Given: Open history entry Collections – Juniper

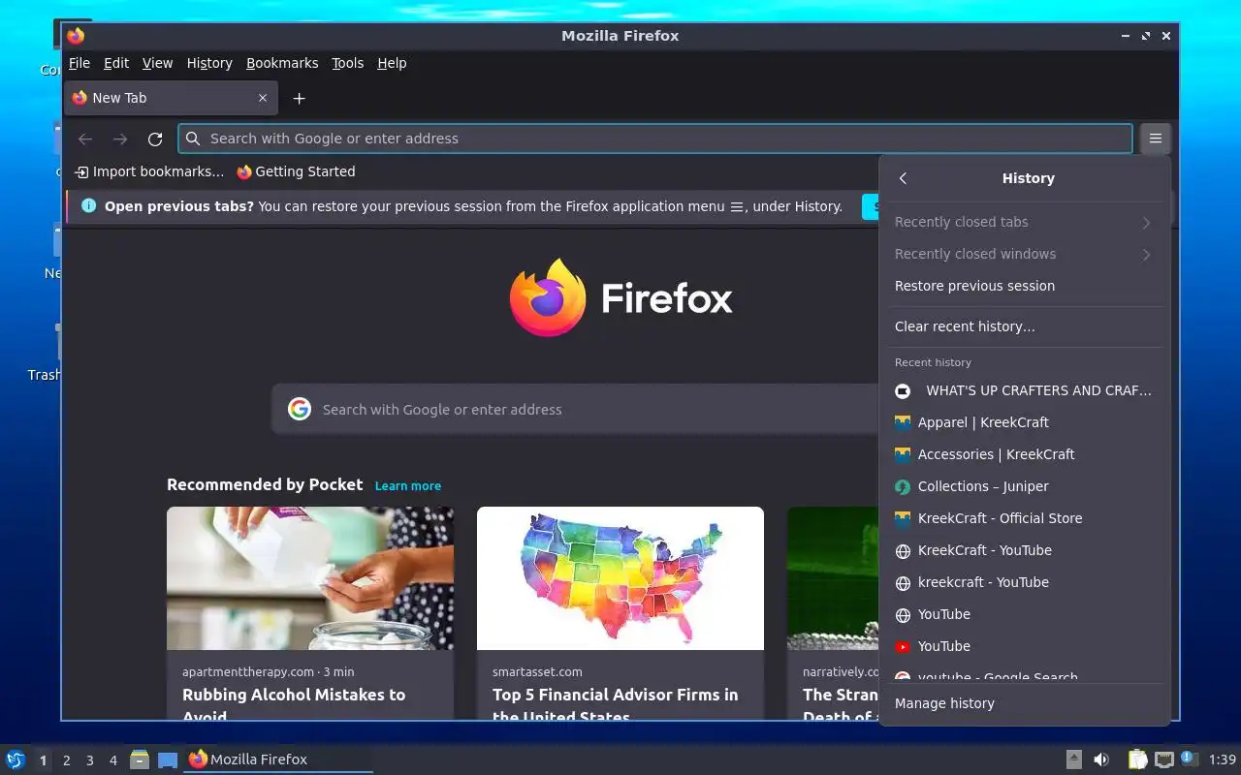Looking at the screenshot, I should 1025,486.
